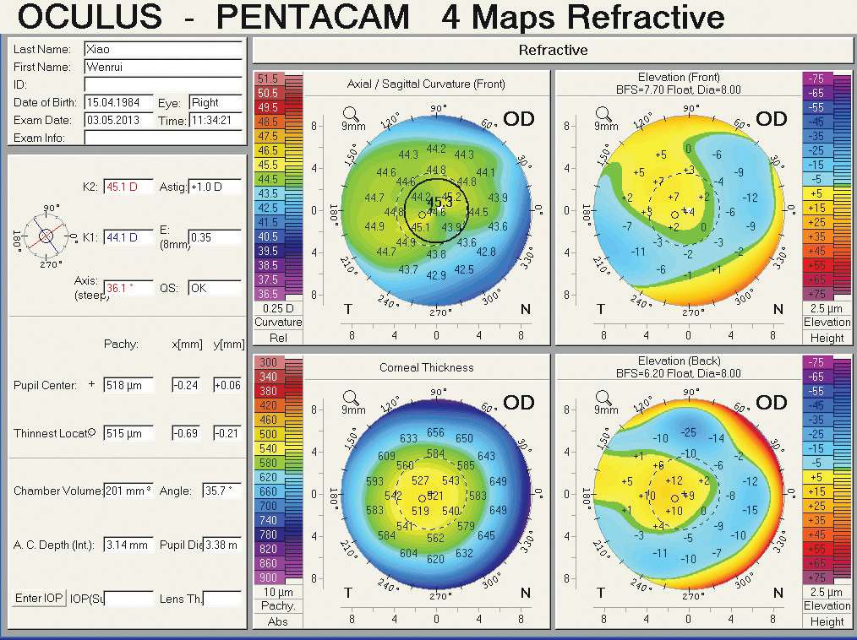Click the 0.25 D curvature step setting

[278, 308]
